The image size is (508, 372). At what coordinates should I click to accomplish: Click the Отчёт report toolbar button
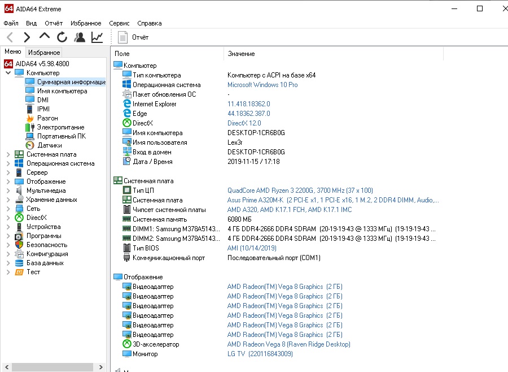point(133,37)
